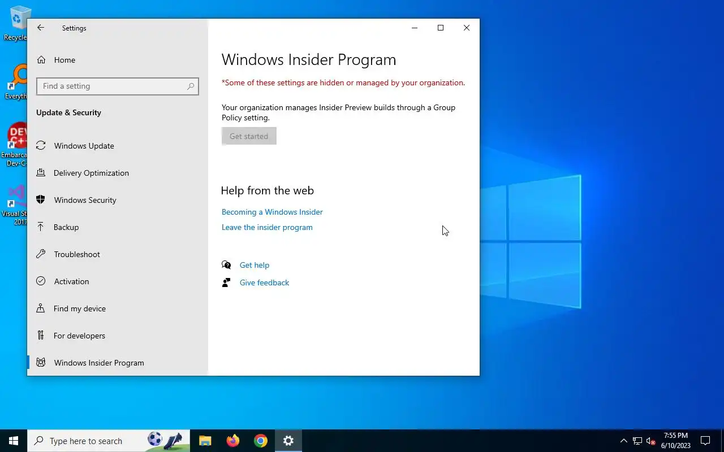This screenshot has height=452, width=724.
Task: Click the Give feedback person icon
Action: (226, 282)
